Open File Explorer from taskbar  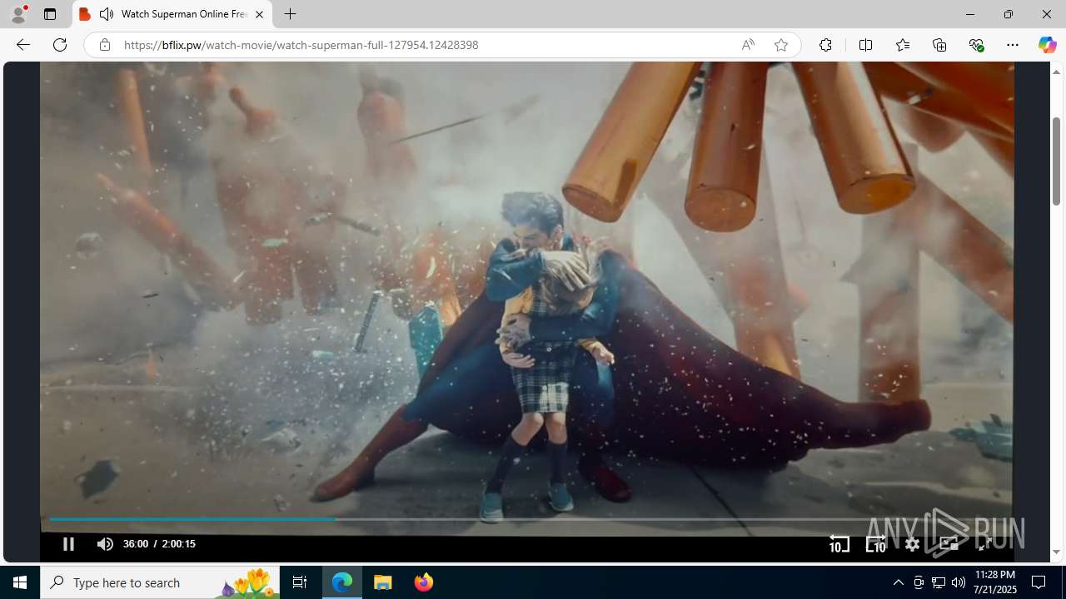point(383,582)
